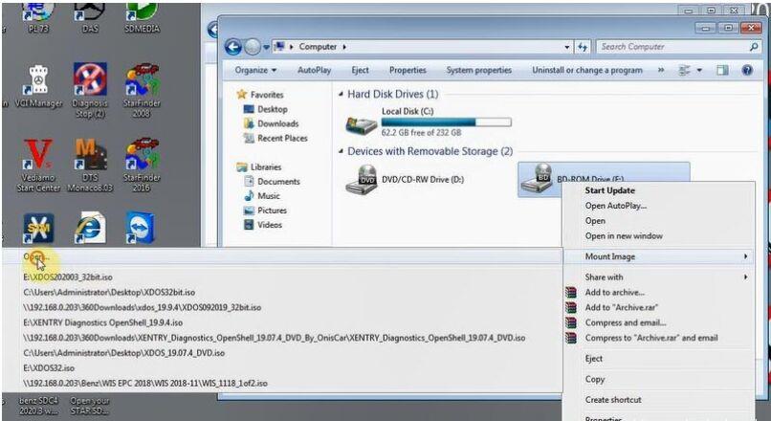Collapse the Hard Disk Drives group

coord(341,94)
